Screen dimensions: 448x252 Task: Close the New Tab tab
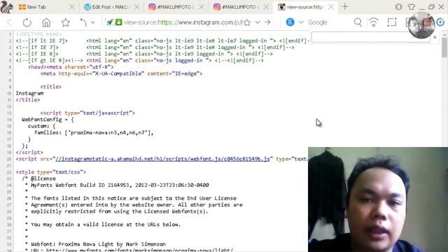[72, 7]
